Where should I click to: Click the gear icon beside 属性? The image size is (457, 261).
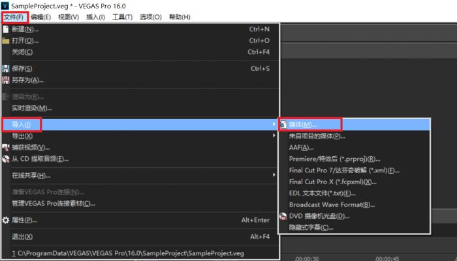tap(5, 220)
